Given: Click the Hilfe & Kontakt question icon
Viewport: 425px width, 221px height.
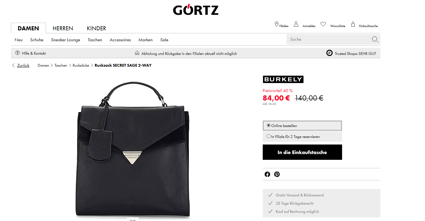Looking at the screenshot, I should click(x=18, y=53).
